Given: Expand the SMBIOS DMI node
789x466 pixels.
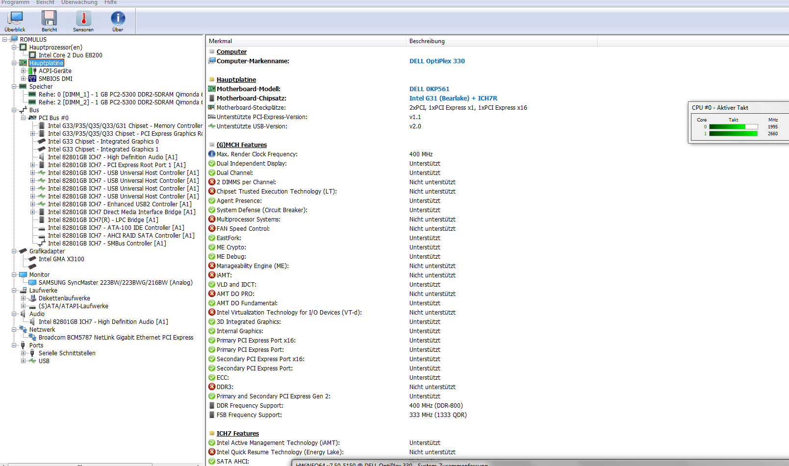Looking at the screenshot, I should click(x=24, y=78).
